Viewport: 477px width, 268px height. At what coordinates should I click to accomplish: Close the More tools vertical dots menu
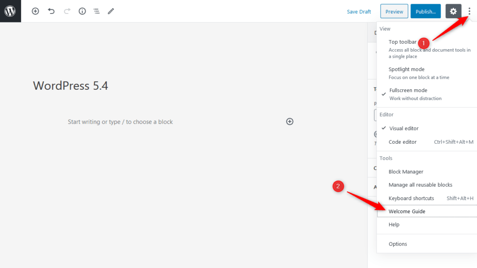(470, 11)
